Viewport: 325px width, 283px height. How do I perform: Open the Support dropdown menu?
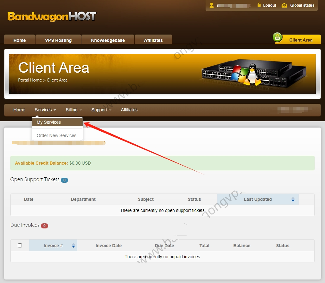coord(101,110)
